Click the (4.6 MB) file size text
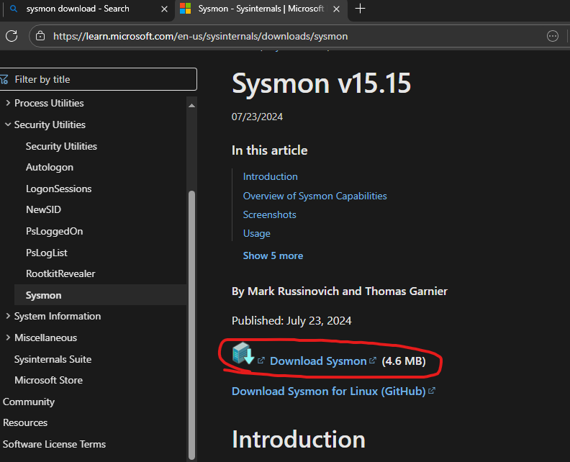 coord(404,361)
